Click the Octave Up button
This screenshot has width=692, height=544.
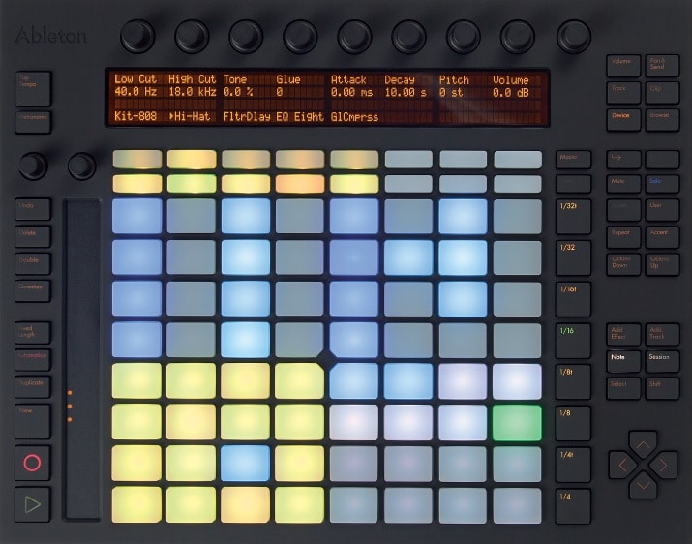662,264
